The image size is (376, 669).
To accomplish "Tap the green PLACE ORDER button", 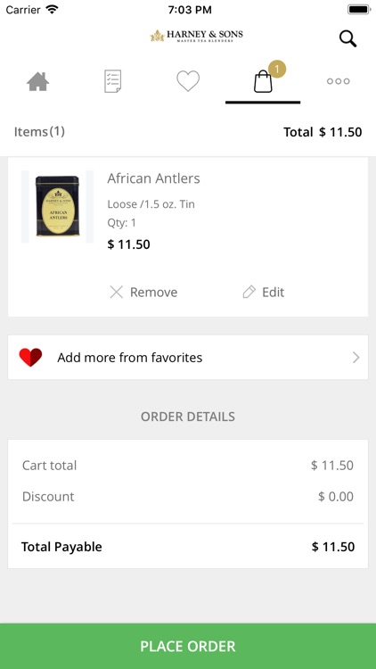I will pyautogui.click(x=188, y=646).
